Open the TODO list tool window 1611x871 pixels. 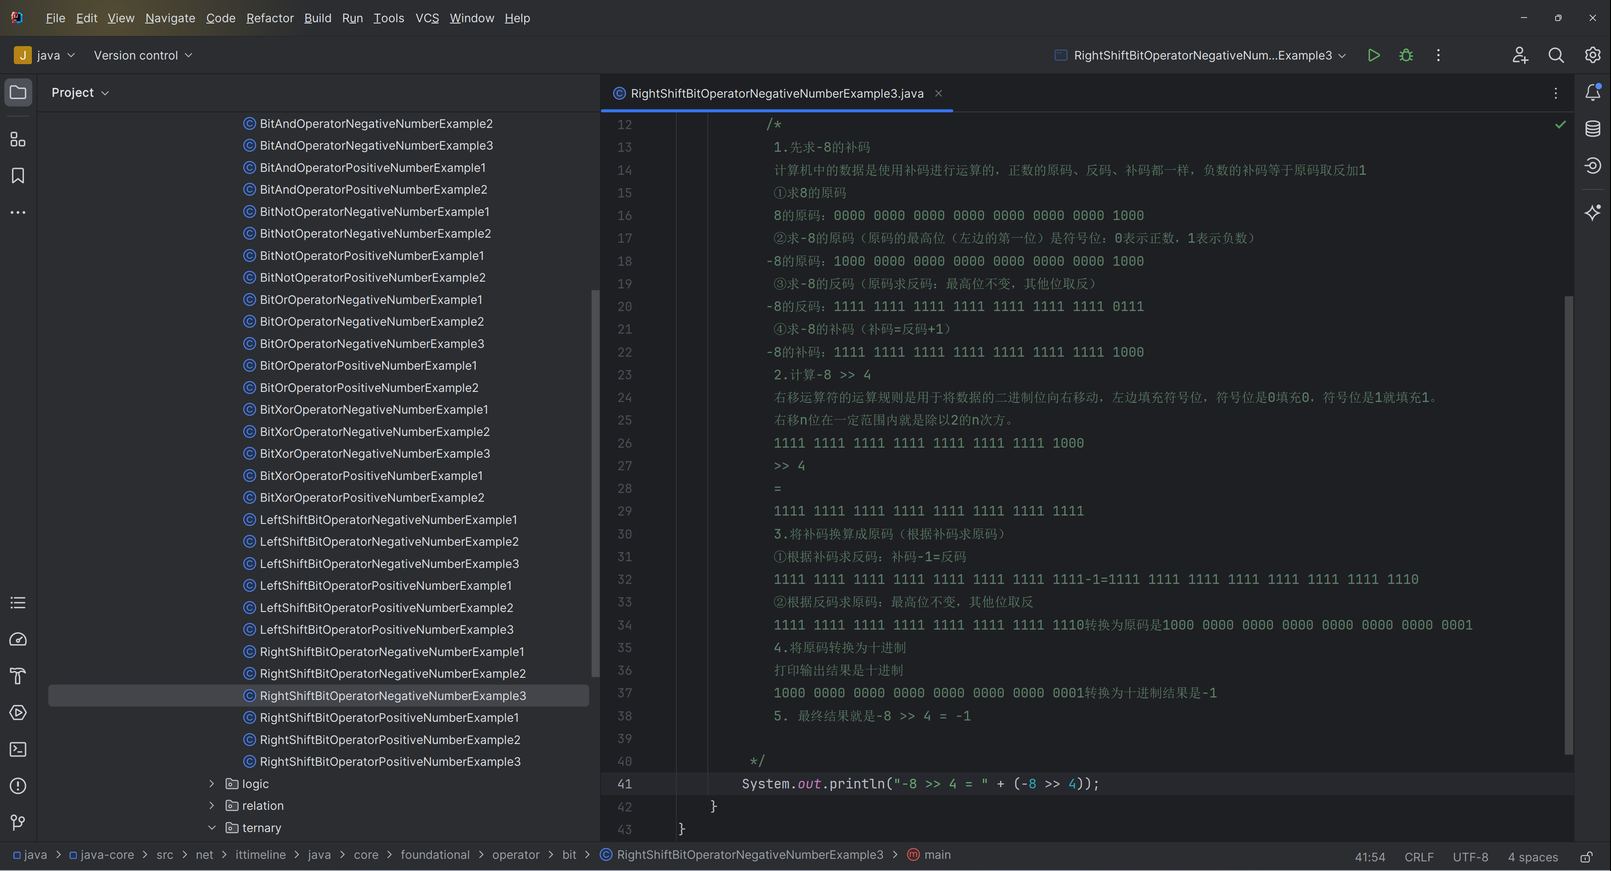[18, 603]
